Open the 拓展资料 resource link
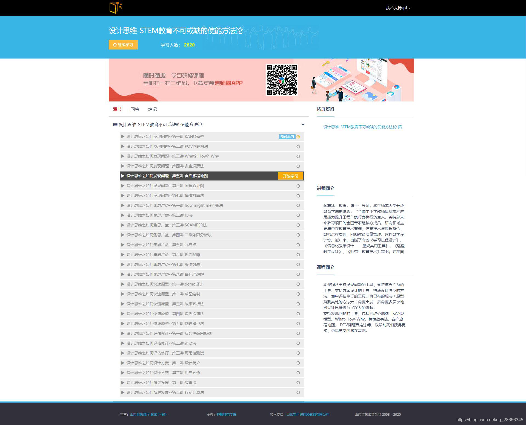 (x=364, y=127)
